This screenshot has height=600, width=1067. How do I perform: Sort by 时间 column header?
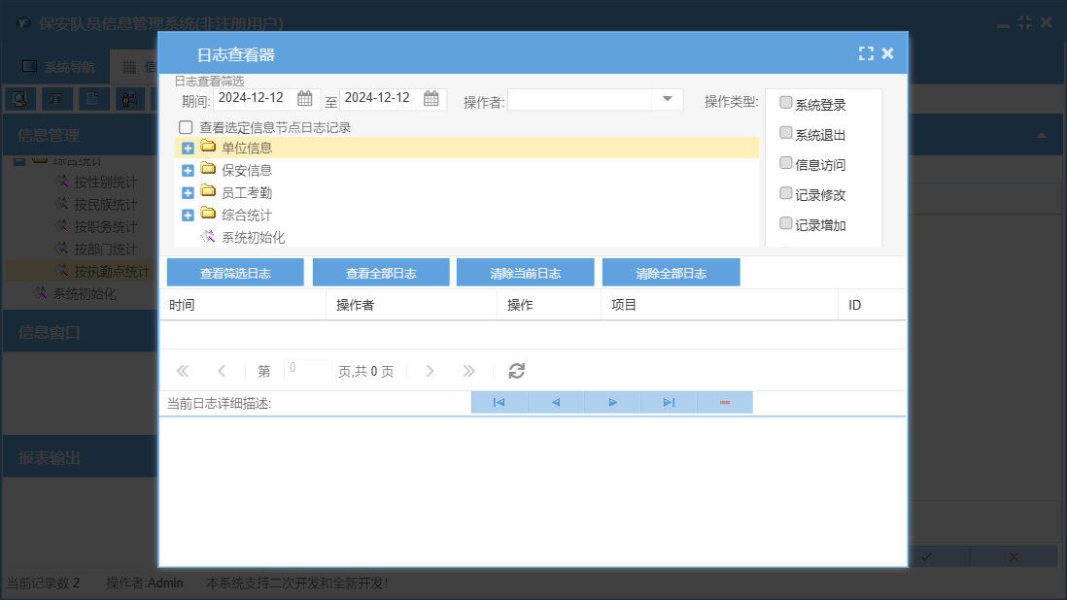tap(243, 305)
